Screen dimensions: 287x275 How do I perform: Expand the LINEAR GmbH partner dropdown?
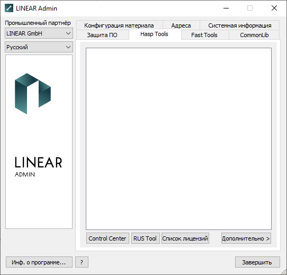point(39,33)
